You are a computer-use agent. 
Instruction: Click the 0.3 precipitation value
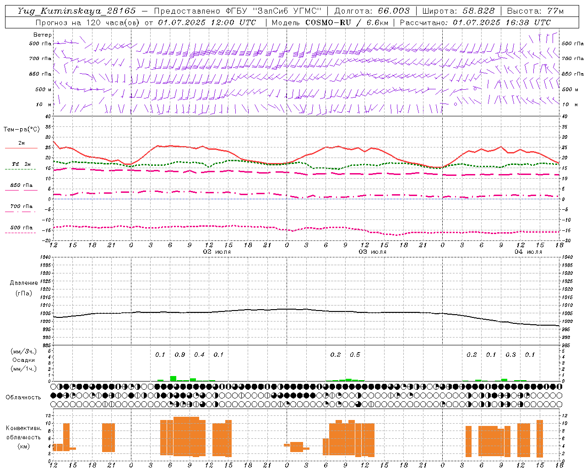[x=510, y=354]
